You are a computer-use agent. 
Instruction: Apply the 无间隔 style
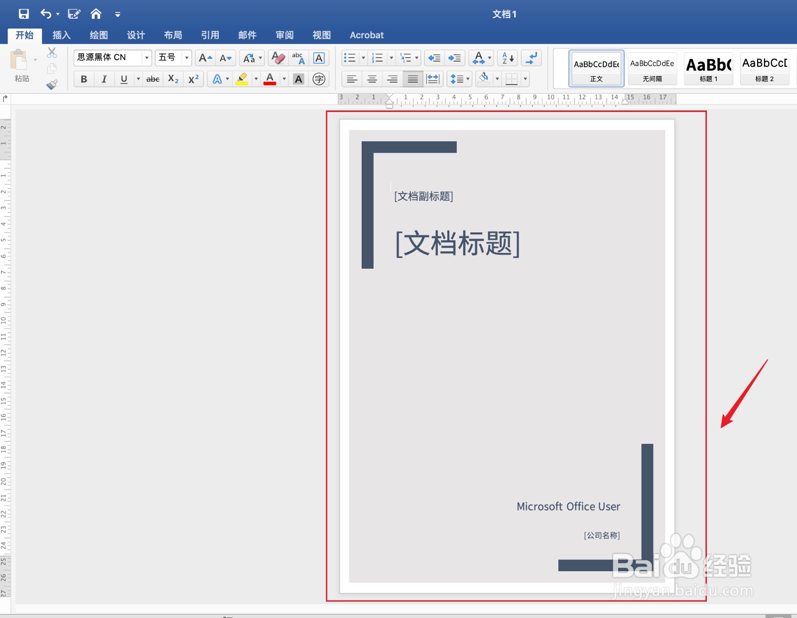[652, 69]
